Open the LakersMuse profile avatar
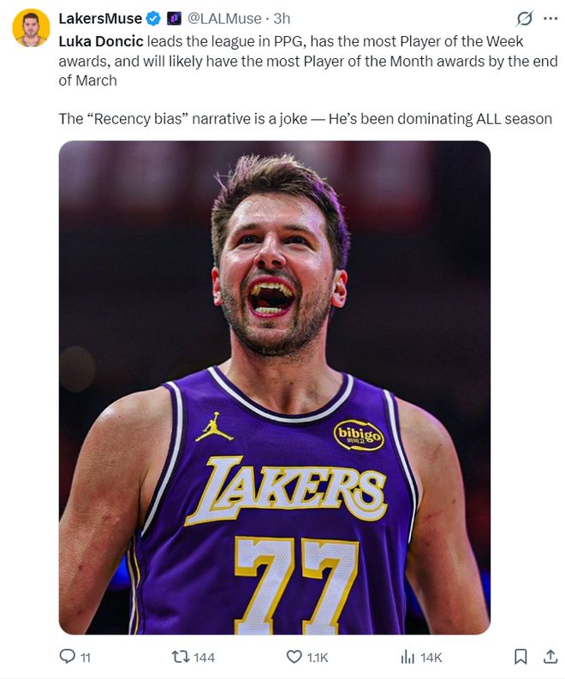The image size is (565, 679). [31, 27]
